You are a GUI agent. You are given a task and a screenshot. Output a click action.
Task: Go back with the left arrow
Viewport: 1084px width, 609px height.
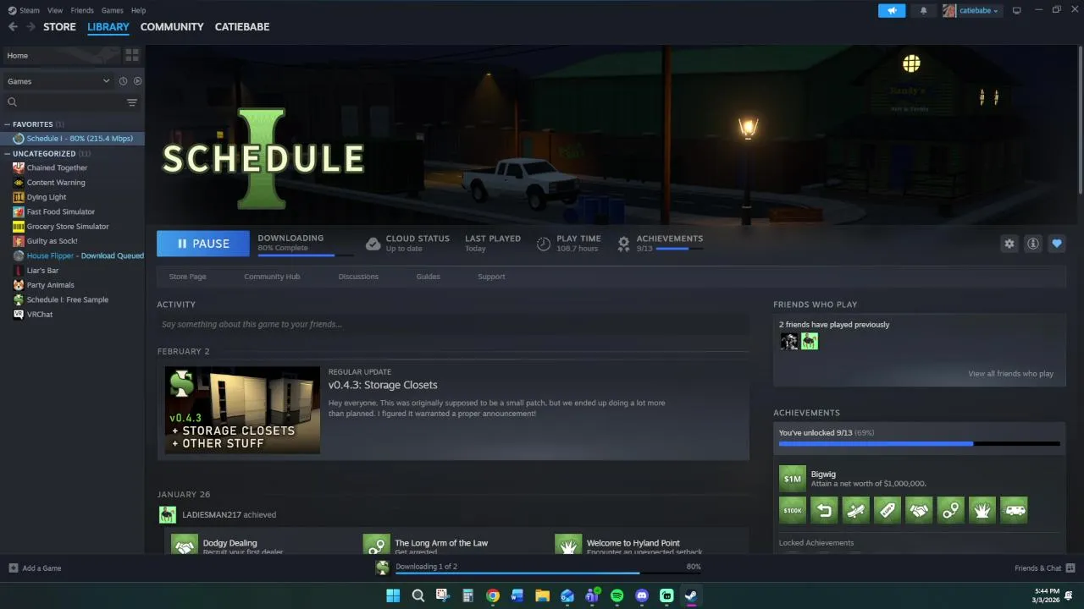[x=13, y=27]
